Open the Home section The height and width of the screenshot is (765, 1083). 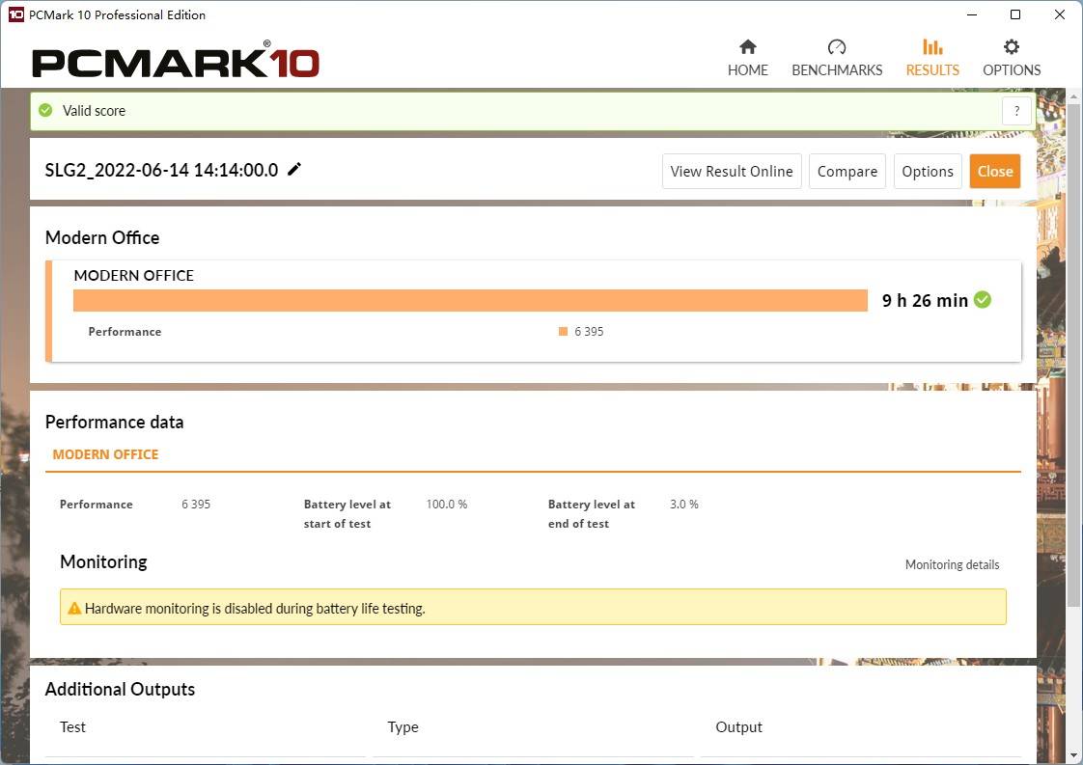pyautogui.click(x=747, y=59)
